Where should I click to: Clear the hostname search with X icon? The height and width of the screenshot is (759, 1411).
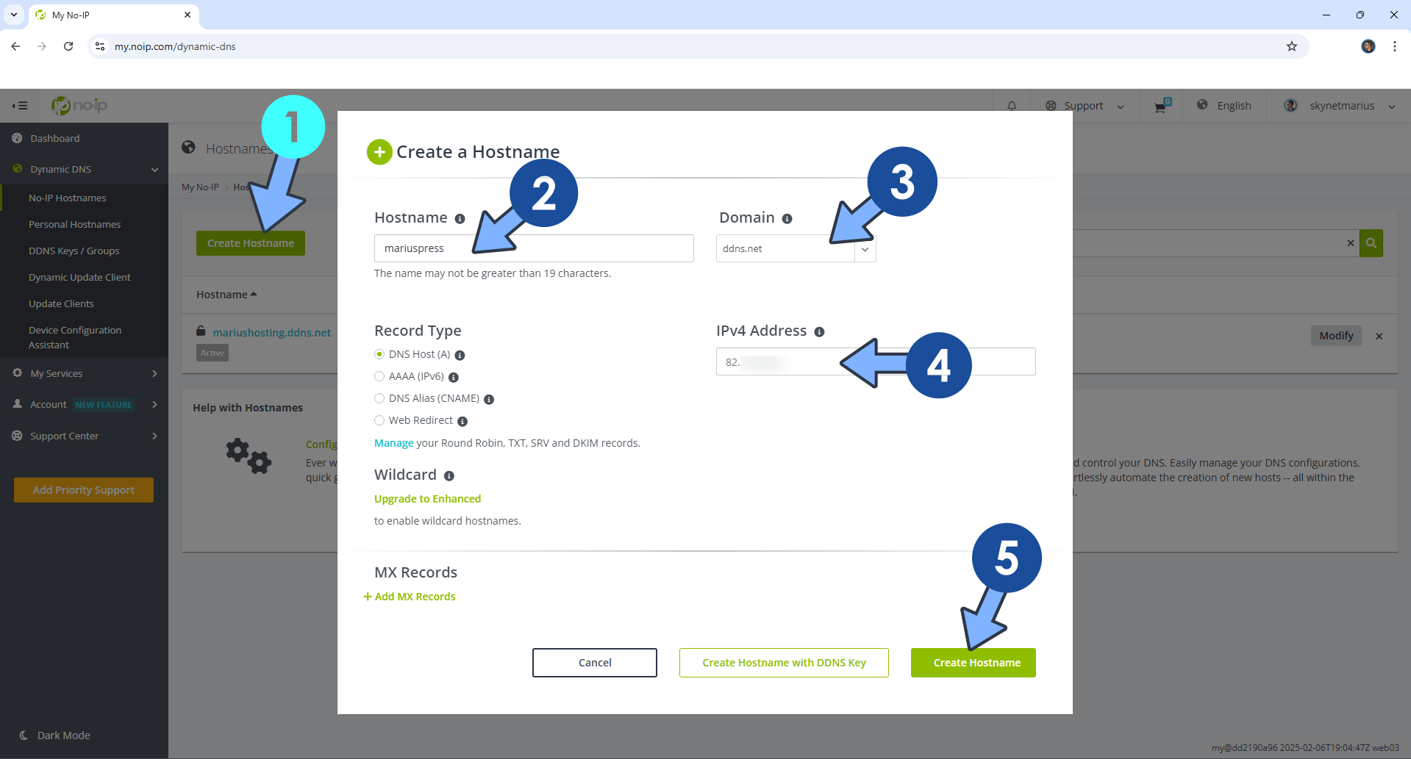1351,243
